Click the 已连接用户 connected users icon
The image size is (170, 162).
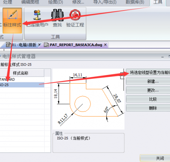point(37,15)
